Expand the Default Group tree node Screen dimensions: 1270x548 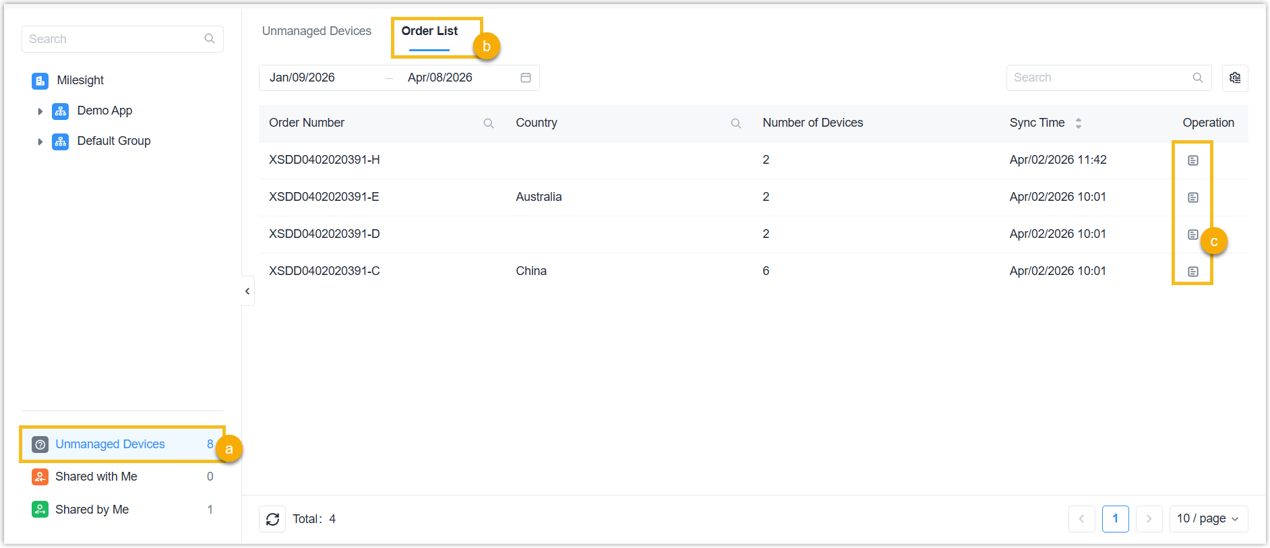pyautogui.click(x=40, y=142)
